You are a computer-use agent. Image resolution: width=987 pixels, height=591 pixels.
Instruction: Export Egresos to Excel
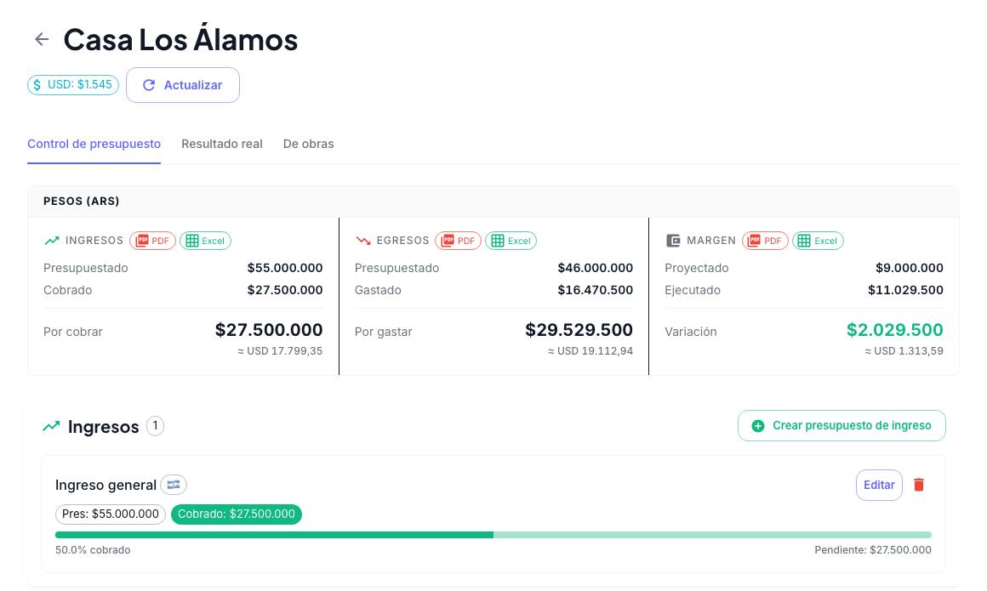click(x=511, y=241)
